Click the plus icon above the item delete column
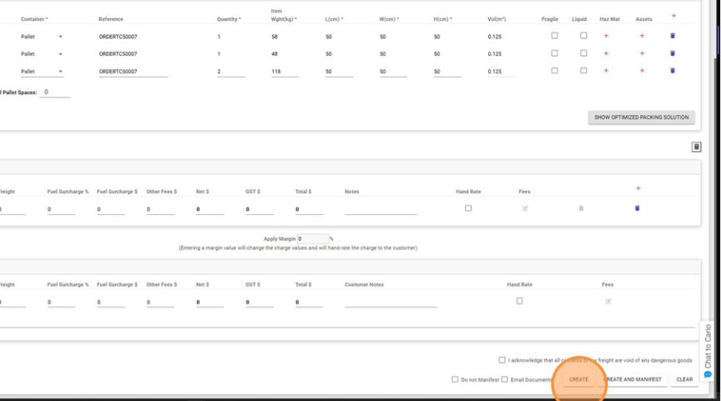This screenshot has height=401, width=721. point(673,16)
